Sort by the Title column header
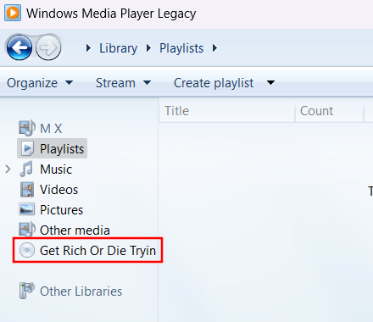The height and width of the screenshot is (322, 373). 227,111
